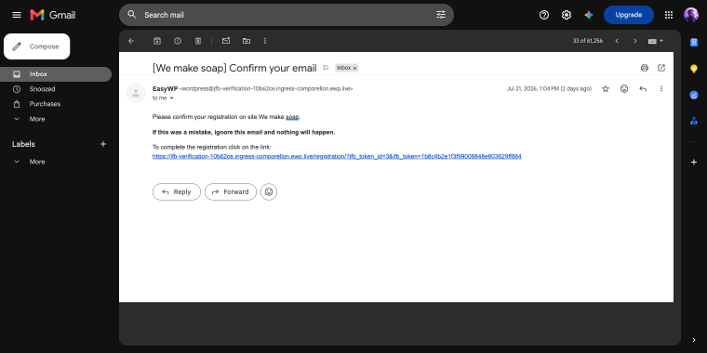Open Move to folder icon

[247, 41]
